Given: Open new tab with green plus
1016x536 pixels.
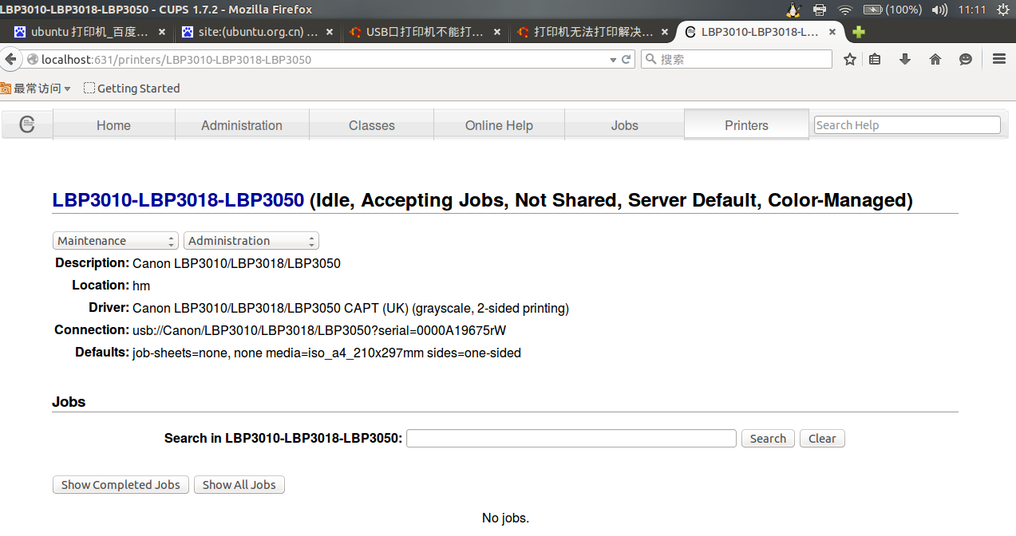Looking at the screenshot, I should click(x=859, y=32).
